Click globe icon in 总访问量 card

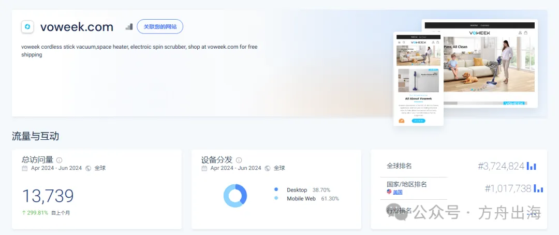[x=89, y=168]
